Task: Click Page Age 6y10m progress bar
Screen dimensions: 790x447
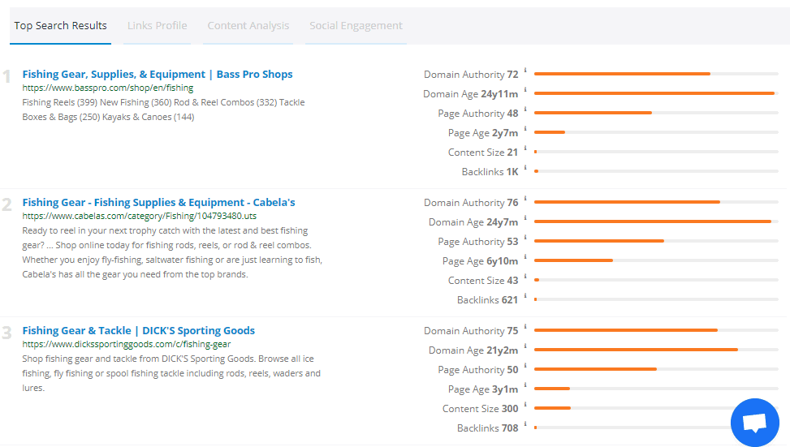Action: (x=656, y=260)
